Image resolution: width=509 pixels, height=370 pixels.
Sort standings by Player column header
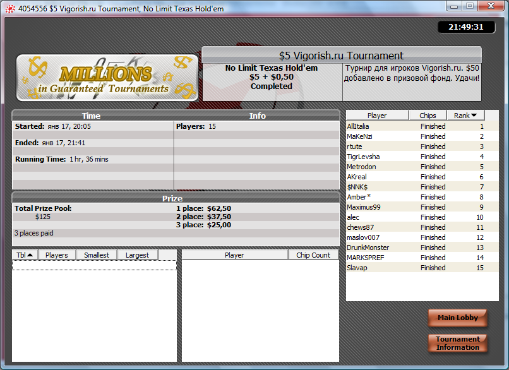(x=377, y=116)
